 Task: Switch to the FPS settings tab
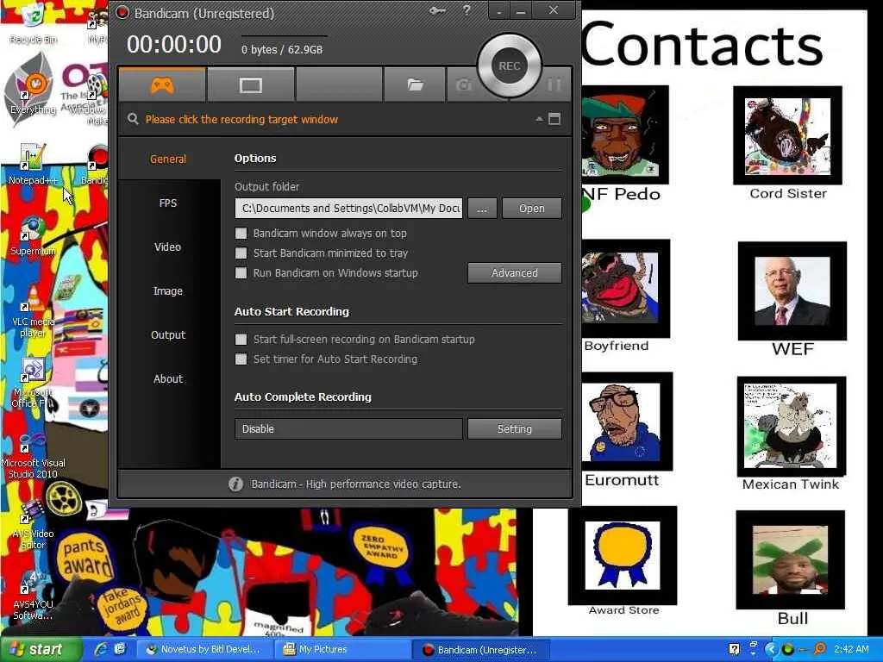pyautogui.click(x=168, y=203)
